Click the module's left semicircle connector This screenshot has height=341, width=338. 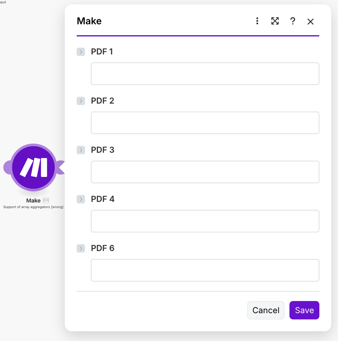coord(7,167)
